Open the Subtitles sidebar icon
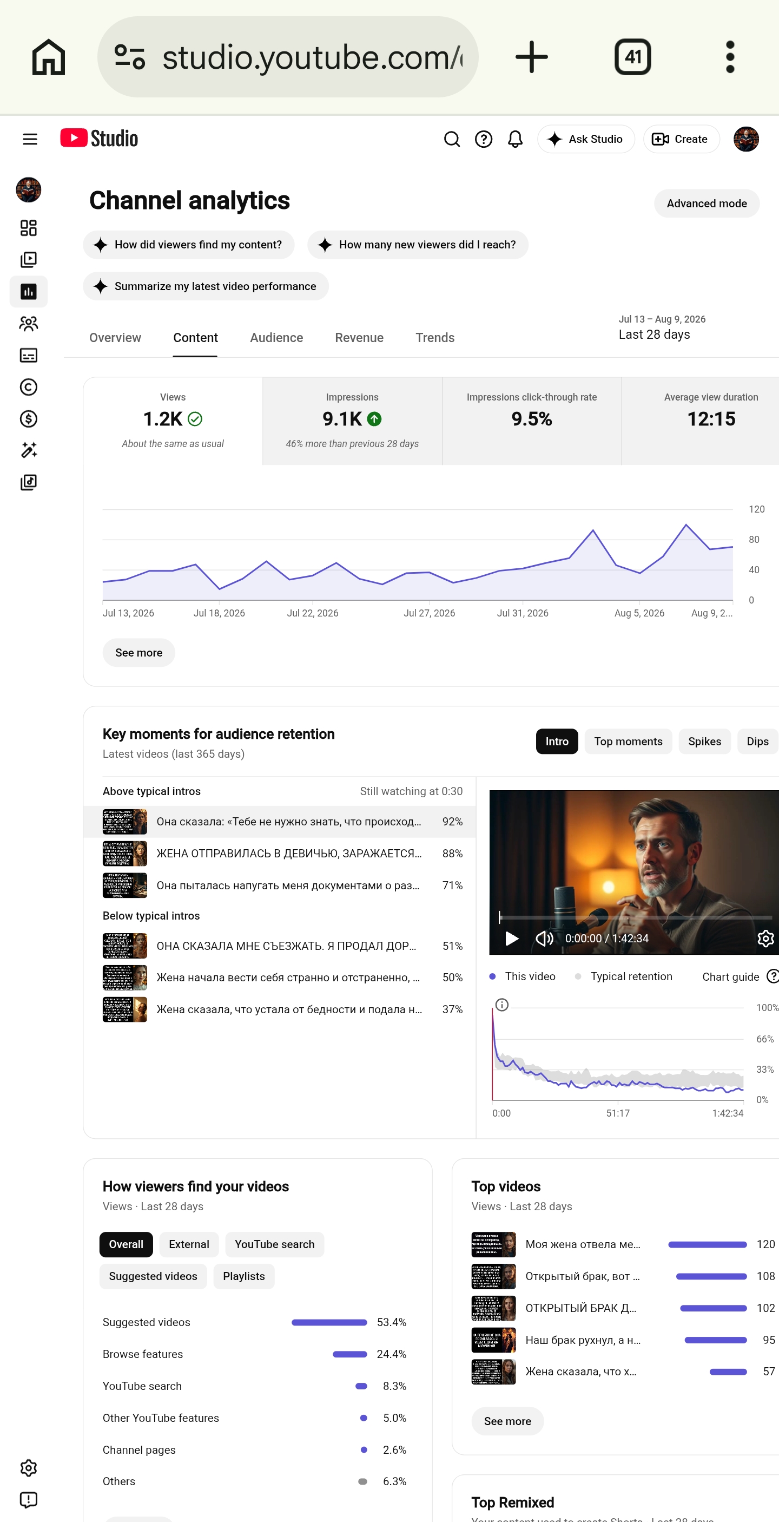This screenshot has width=779, height=1522. (28, 355)
